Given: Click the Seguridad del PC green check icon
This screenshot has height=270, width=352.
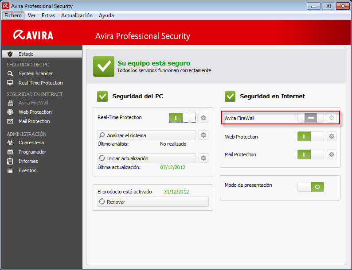Looking at the screenshot, I should (x=102, y=96).
